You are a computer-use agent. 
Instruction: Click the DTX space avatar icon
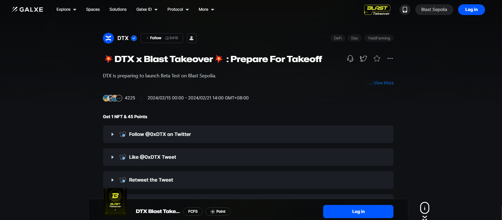108,38
